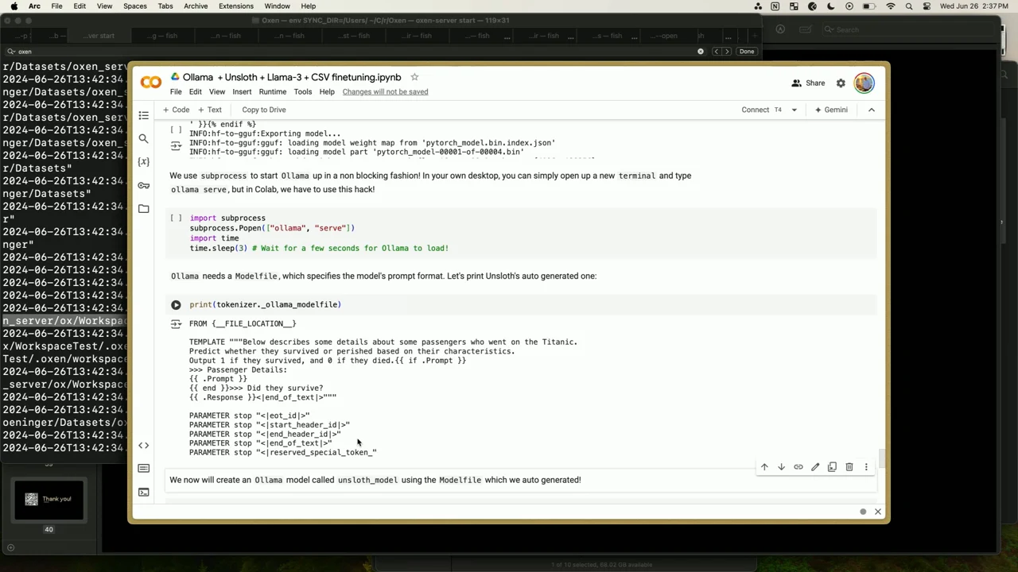Delete cell with the trash icon
Image resolution: width=1018 pixels, height=572 pixels.
849,467
